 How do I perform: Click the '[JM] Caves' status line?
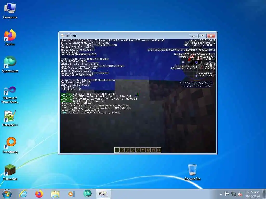click(x=90, y=112)
